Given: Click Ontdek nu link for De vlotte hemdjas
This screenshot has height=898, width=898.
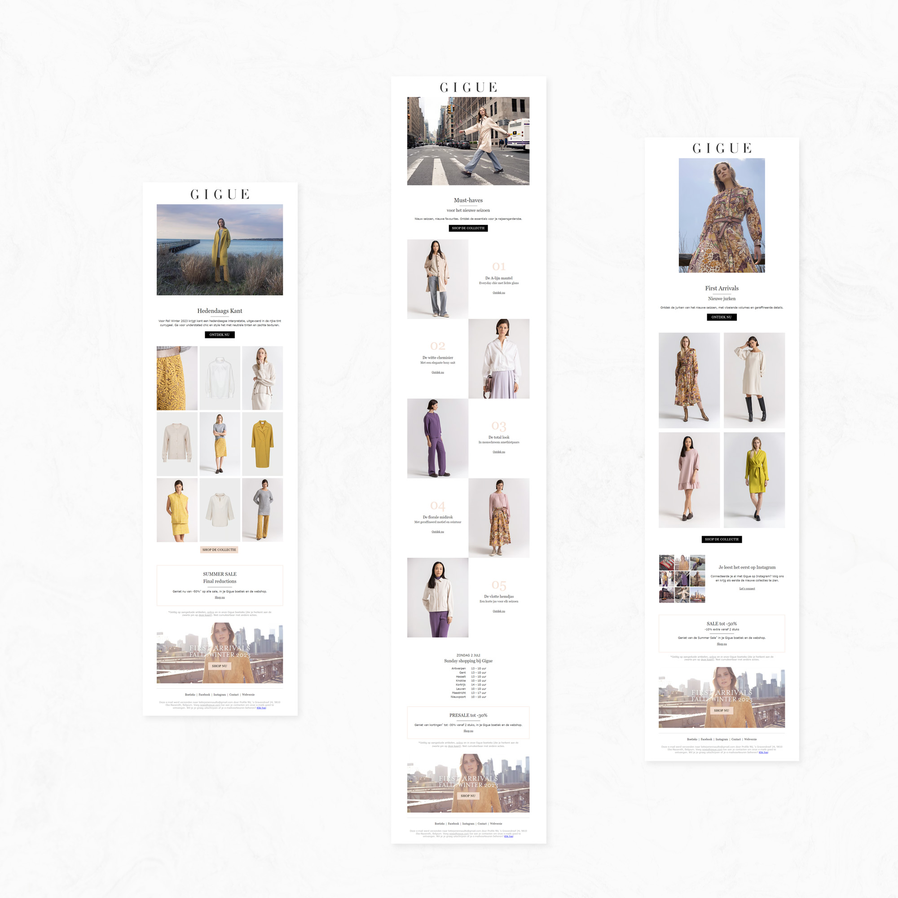Looking at the screenshot, I should click(x=499, y=611).
